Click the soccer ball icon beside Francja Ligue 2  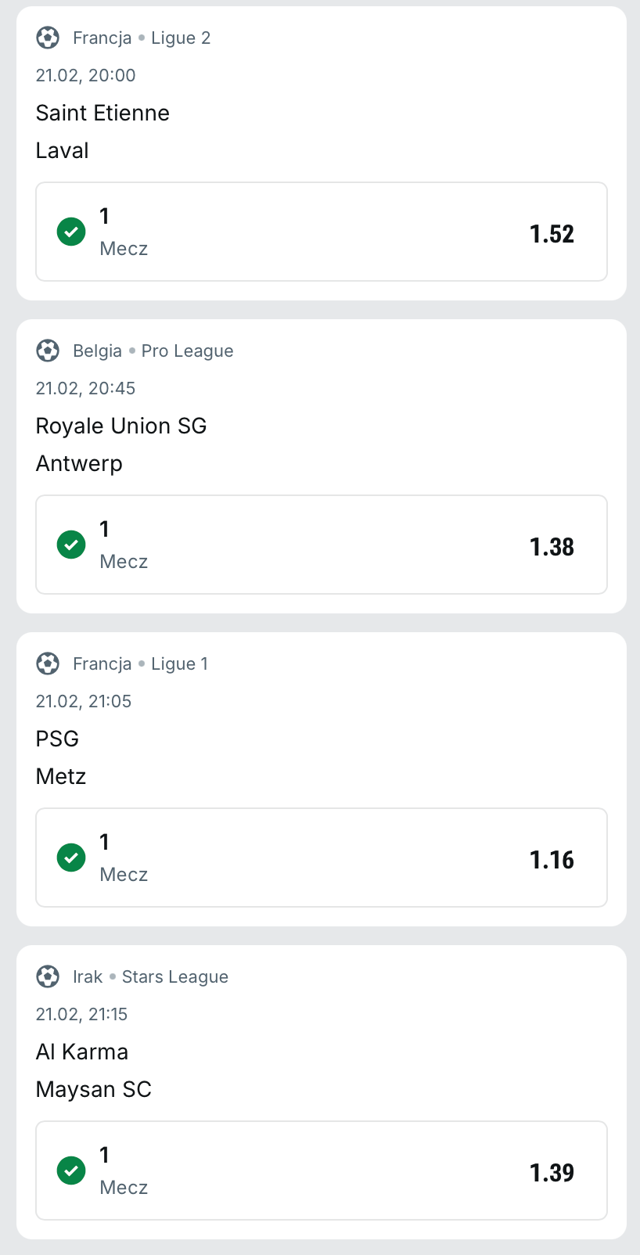point(48,38)
